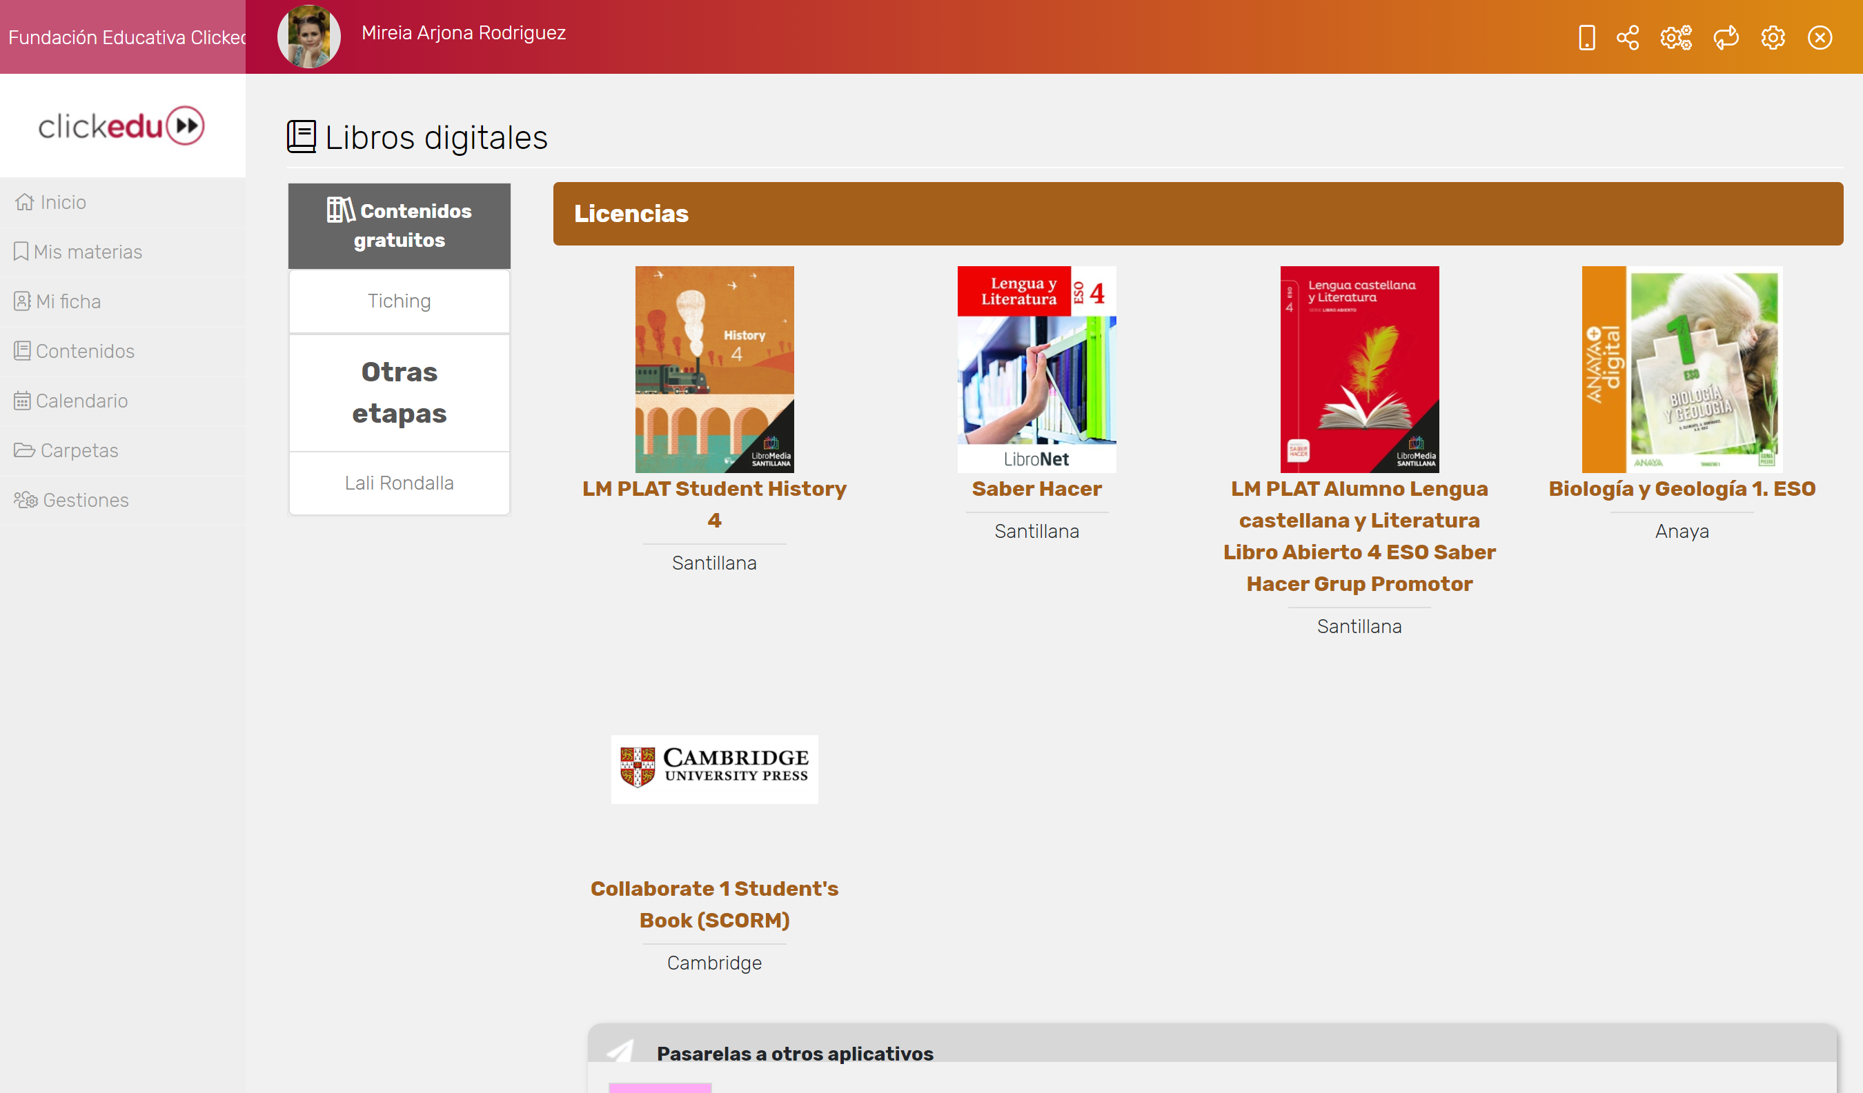The width and height of the screenshot is (1863, 1093).
Task: Open the Saber Hacer book link
Action: tap(1036, 488)
